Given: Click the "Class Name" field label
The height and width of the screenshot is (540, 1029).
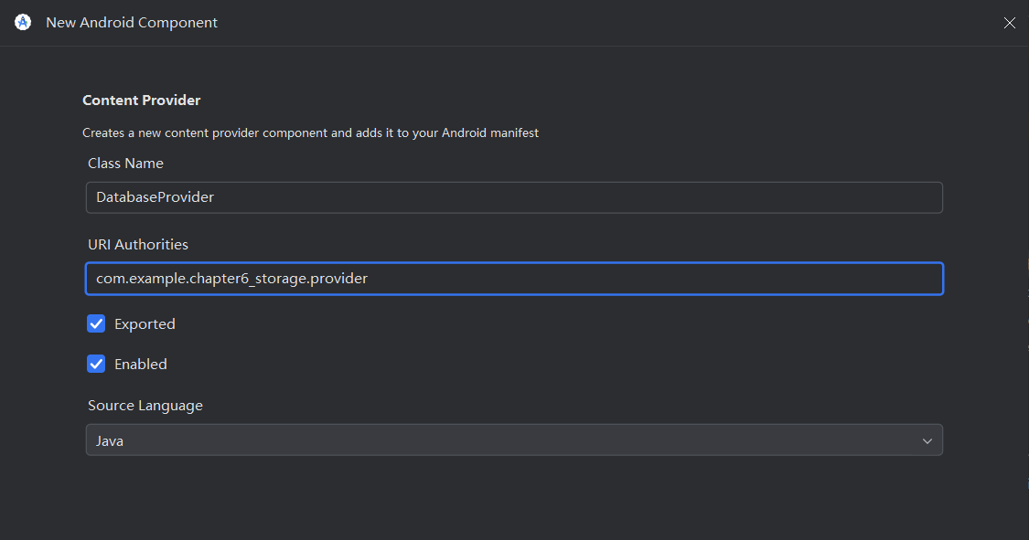Looking at the screenshot, I should tap(125, 164).
